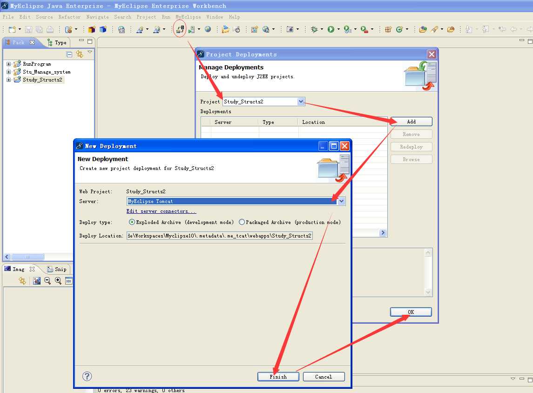Screen dimensions: 533x393
Task: Click the Save toolbar icon
Action: (x=28, y=30)
